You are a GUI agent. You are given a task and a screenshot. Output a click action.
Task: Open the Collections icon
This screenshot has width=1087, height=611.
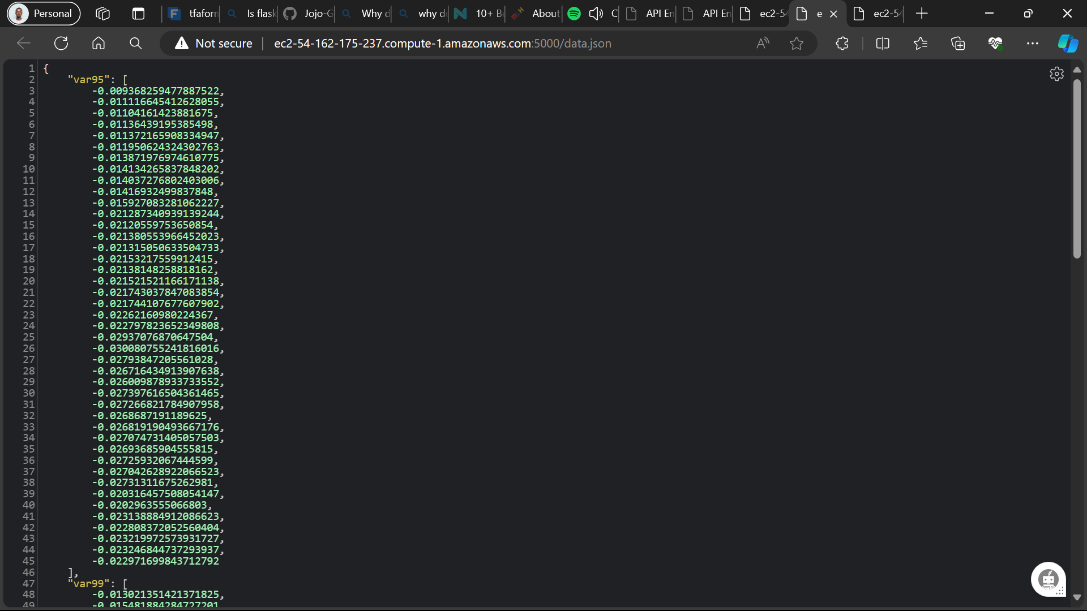(958, 44)
